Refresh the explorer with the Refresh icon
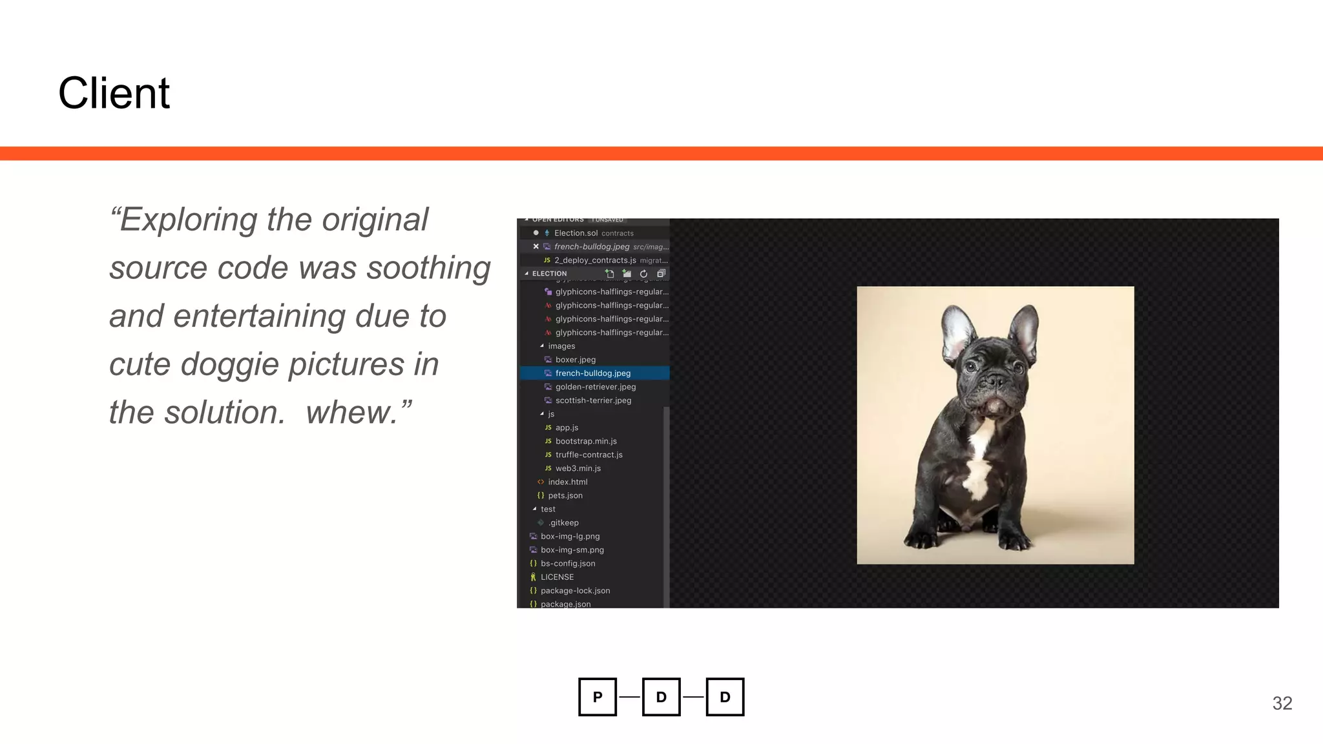Image resolution: width=1323 pixels, height=744 pixels. pos(643,274)
